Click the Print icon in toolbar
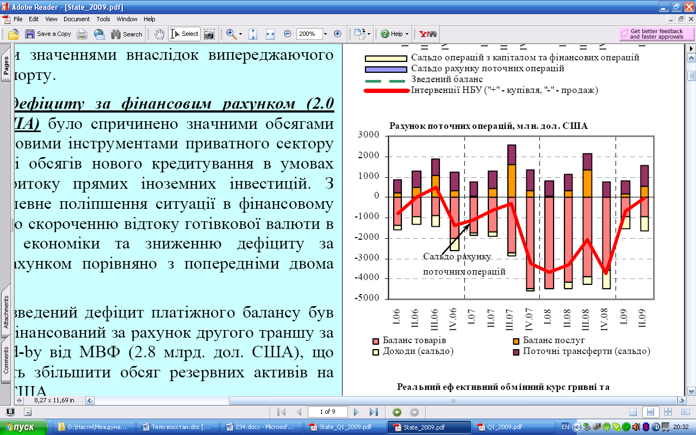 tap(82, 34)
